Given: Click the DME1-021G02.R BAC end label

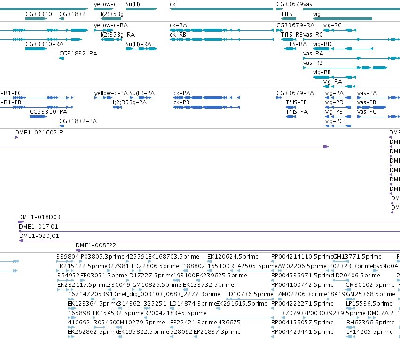Looking at the screenshot, I should pos(39,133).
